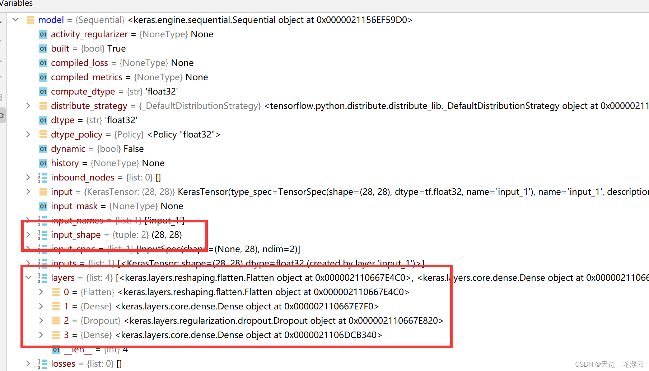Expand the Dropout layer entry

pyautogui.click(x=41, y=321)
